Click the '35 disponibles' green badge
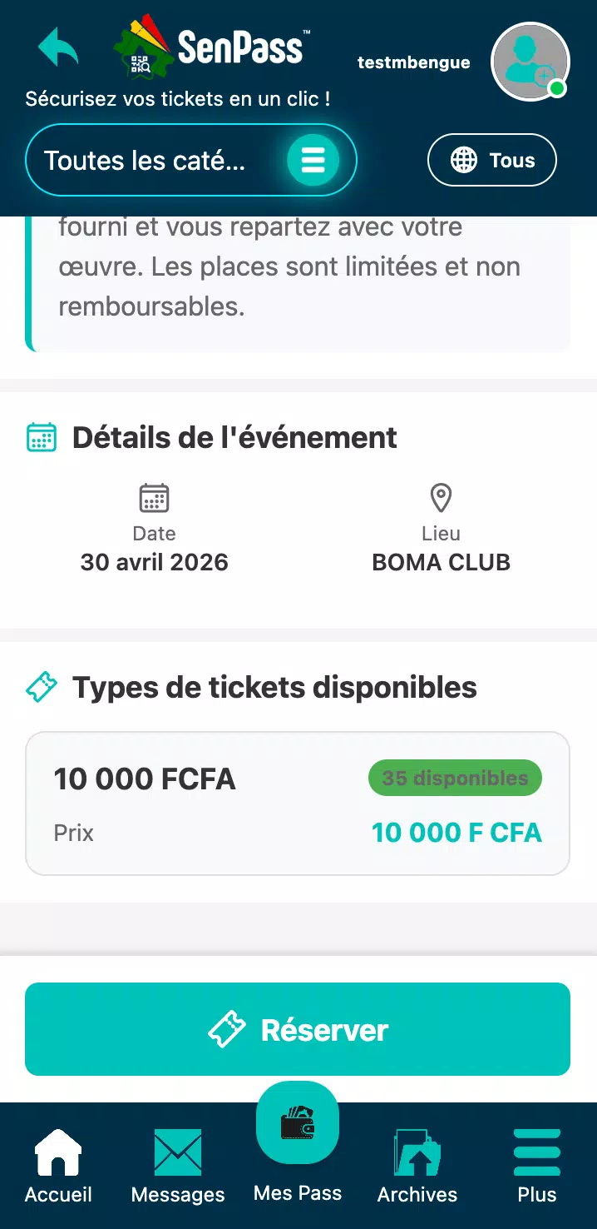This screenshot has height=1229, width=597. click(x=455, y=779)
